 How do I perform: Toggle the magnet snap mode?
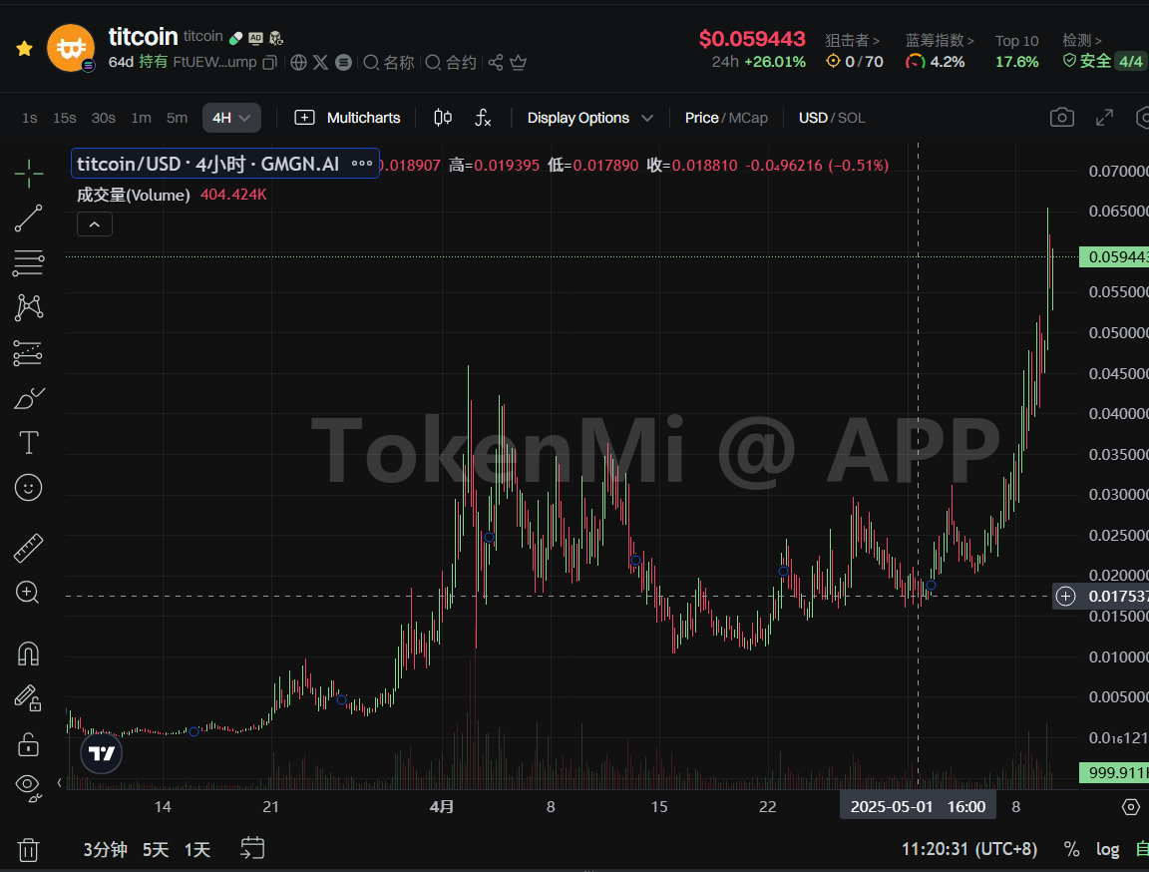tap(29, 654)
